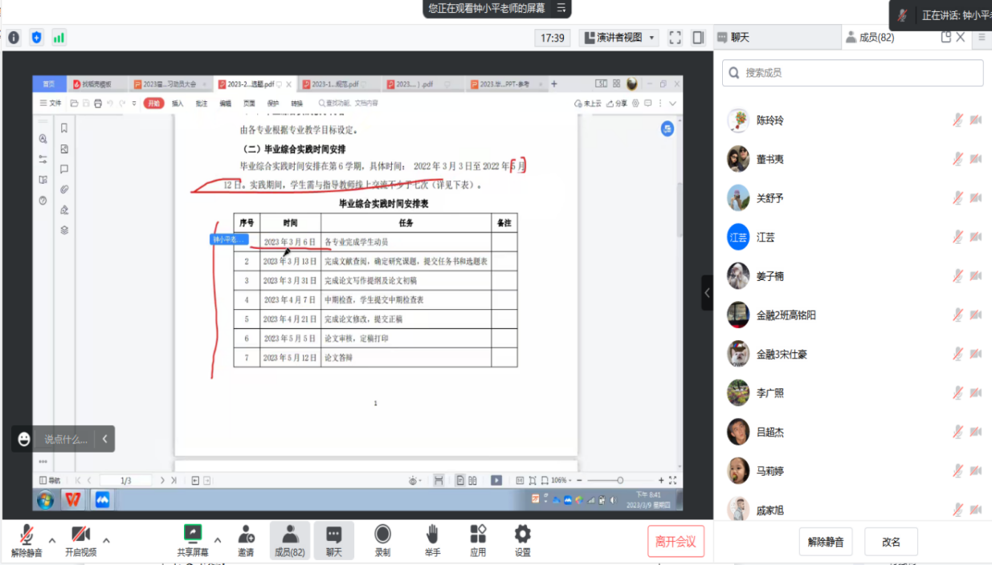Click the 改名 rename button
The height and width of the screenshot is (565, 992).
891,542
